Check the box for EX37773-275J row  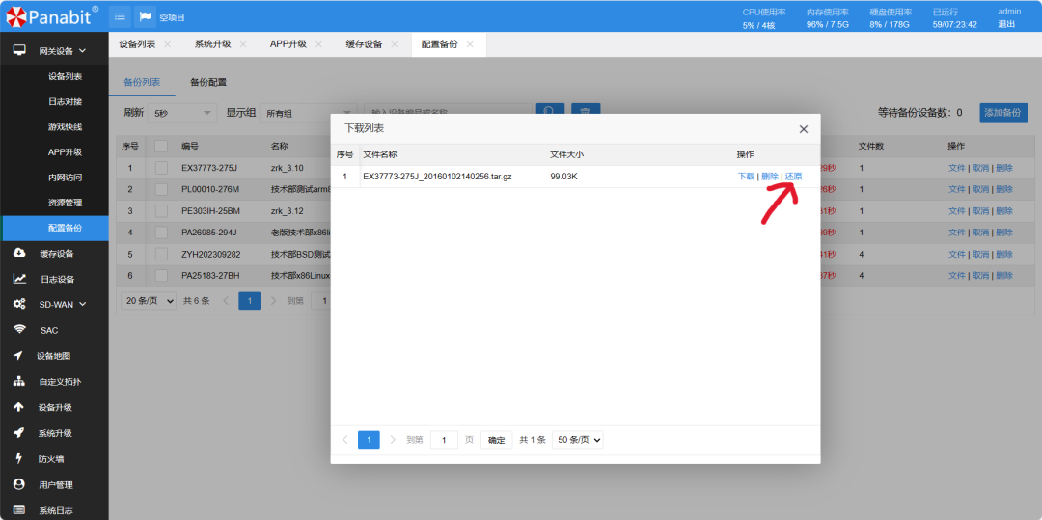[161, 168]
